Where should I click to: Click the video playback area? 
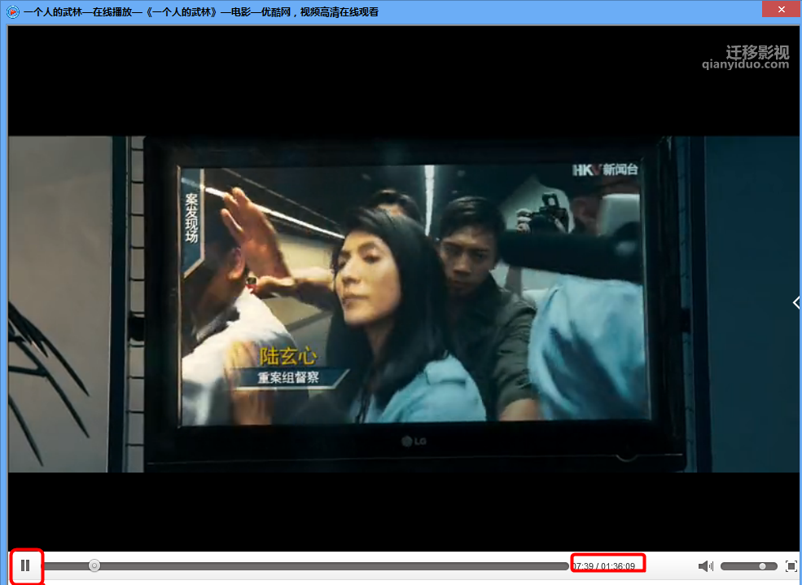403,288
